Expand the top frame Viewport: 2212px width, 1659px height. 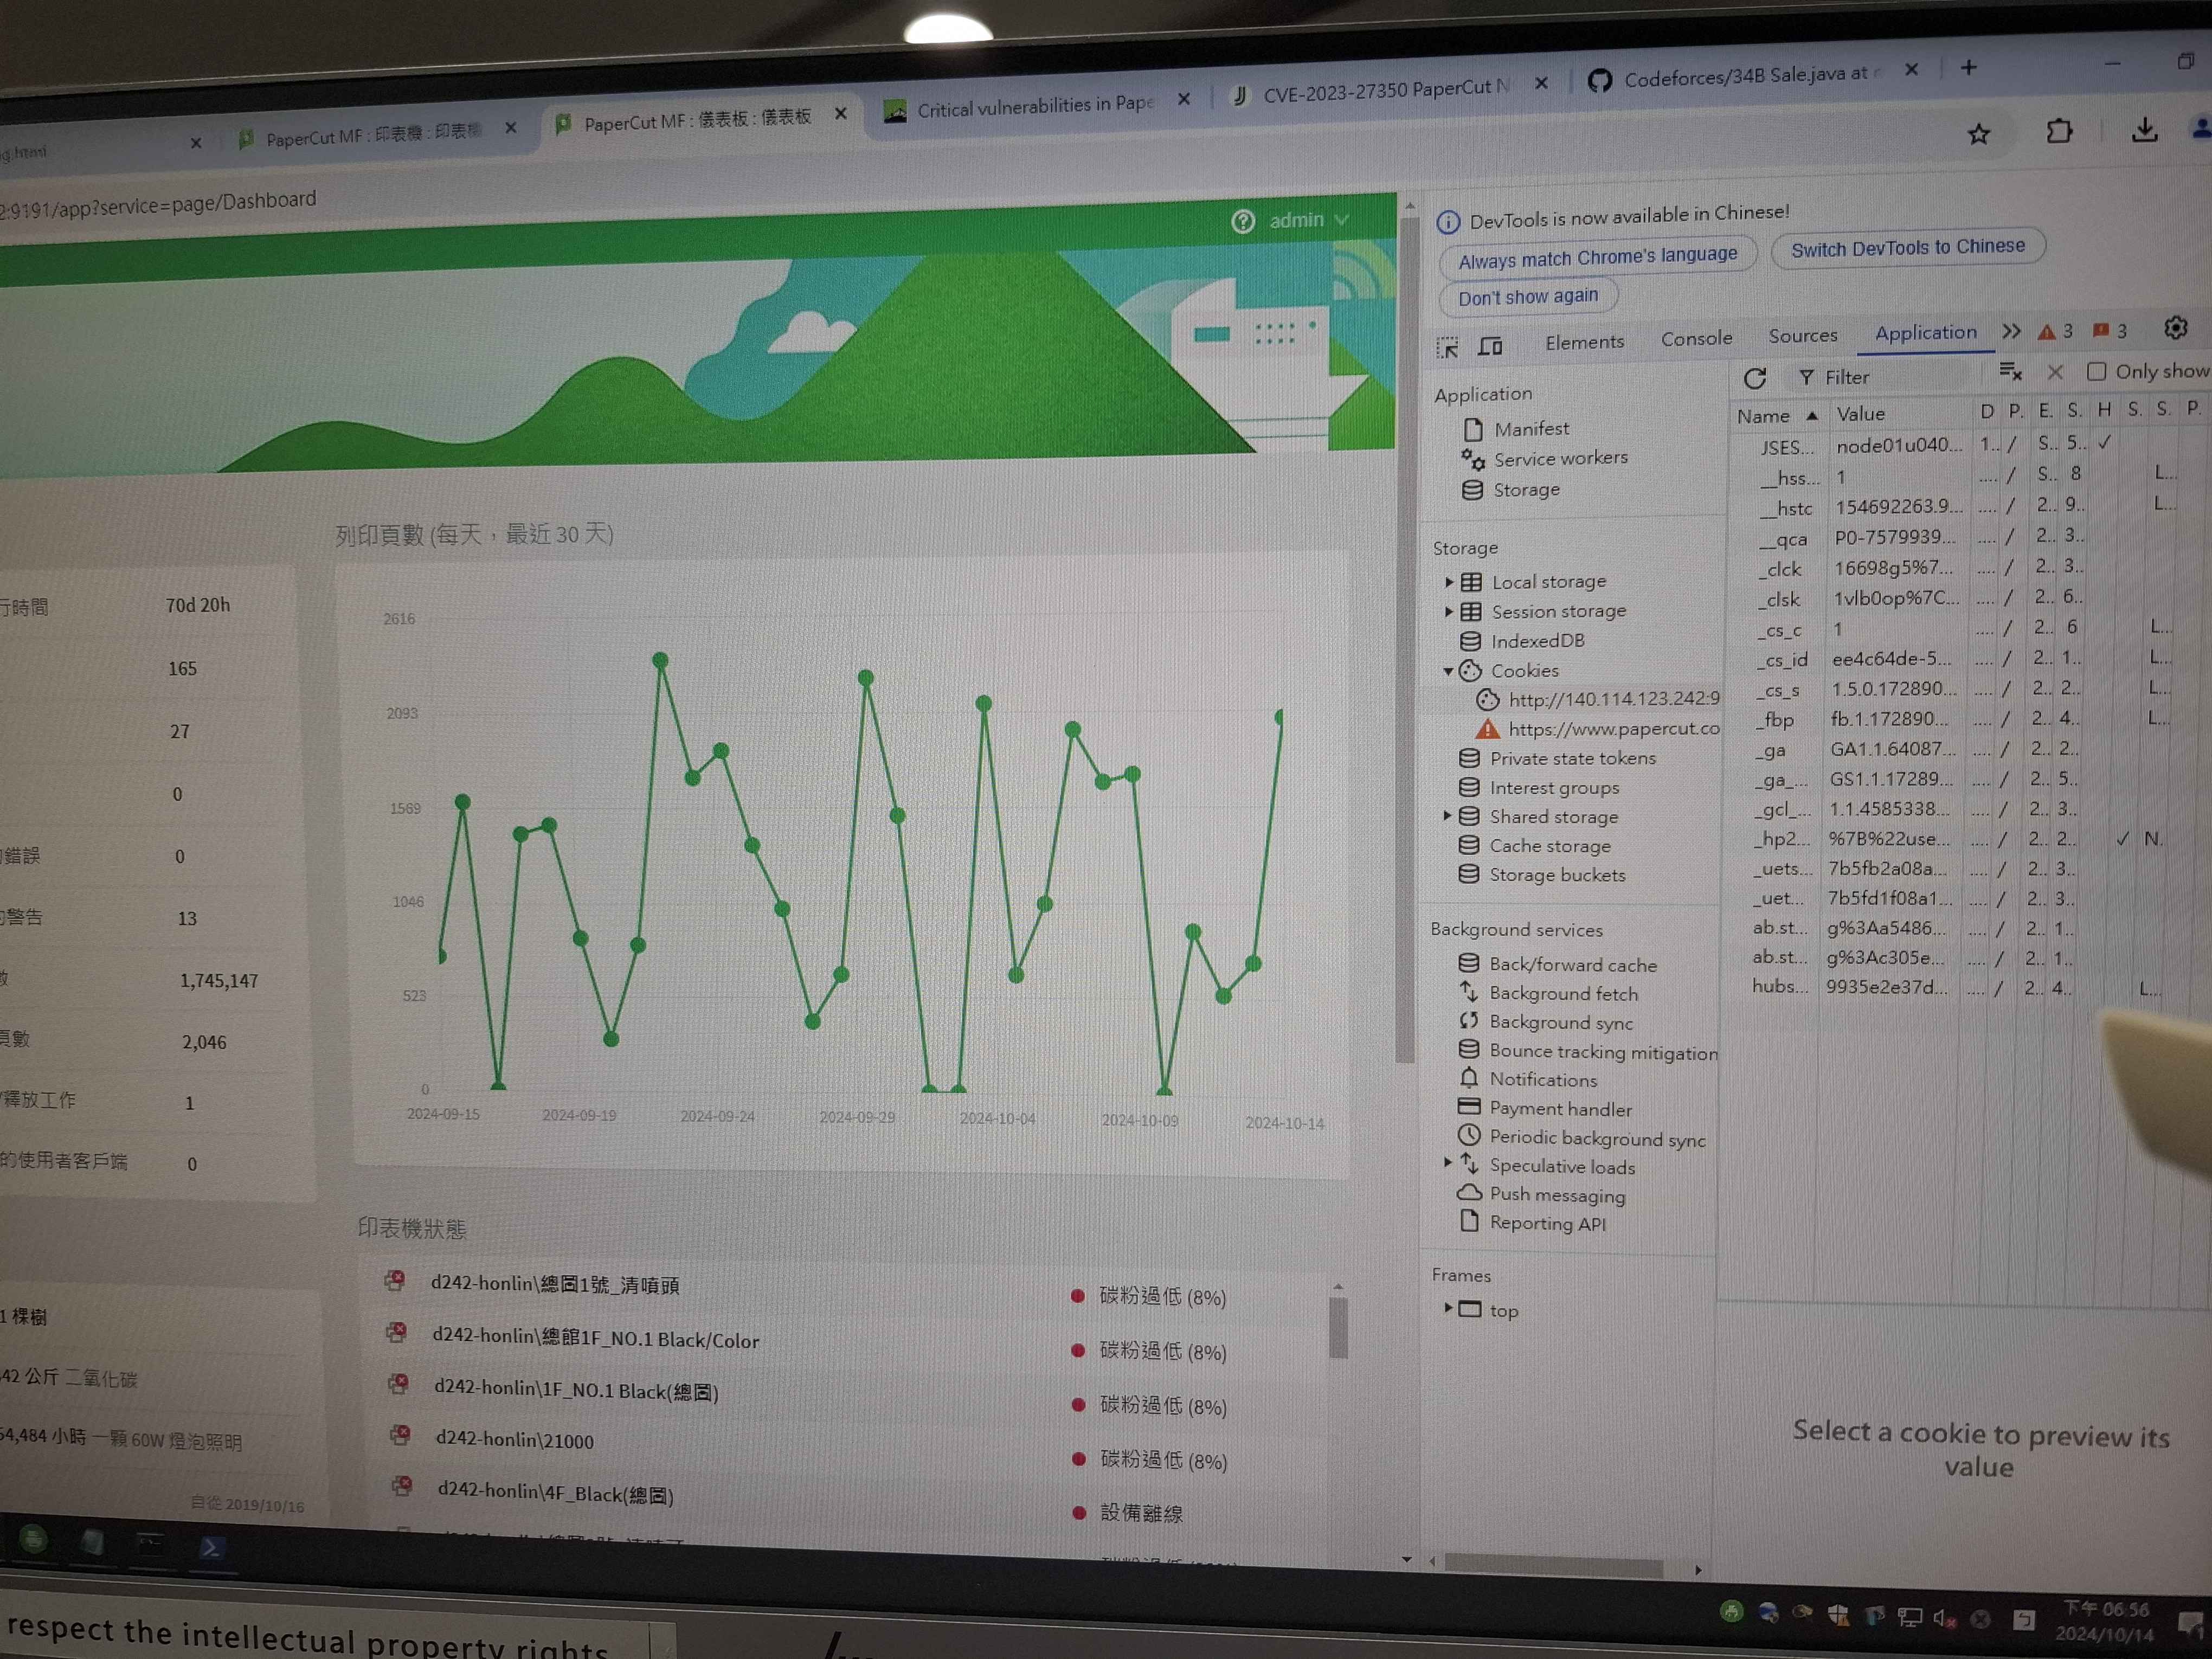pyautogui.click(x=1447, y=1307)
